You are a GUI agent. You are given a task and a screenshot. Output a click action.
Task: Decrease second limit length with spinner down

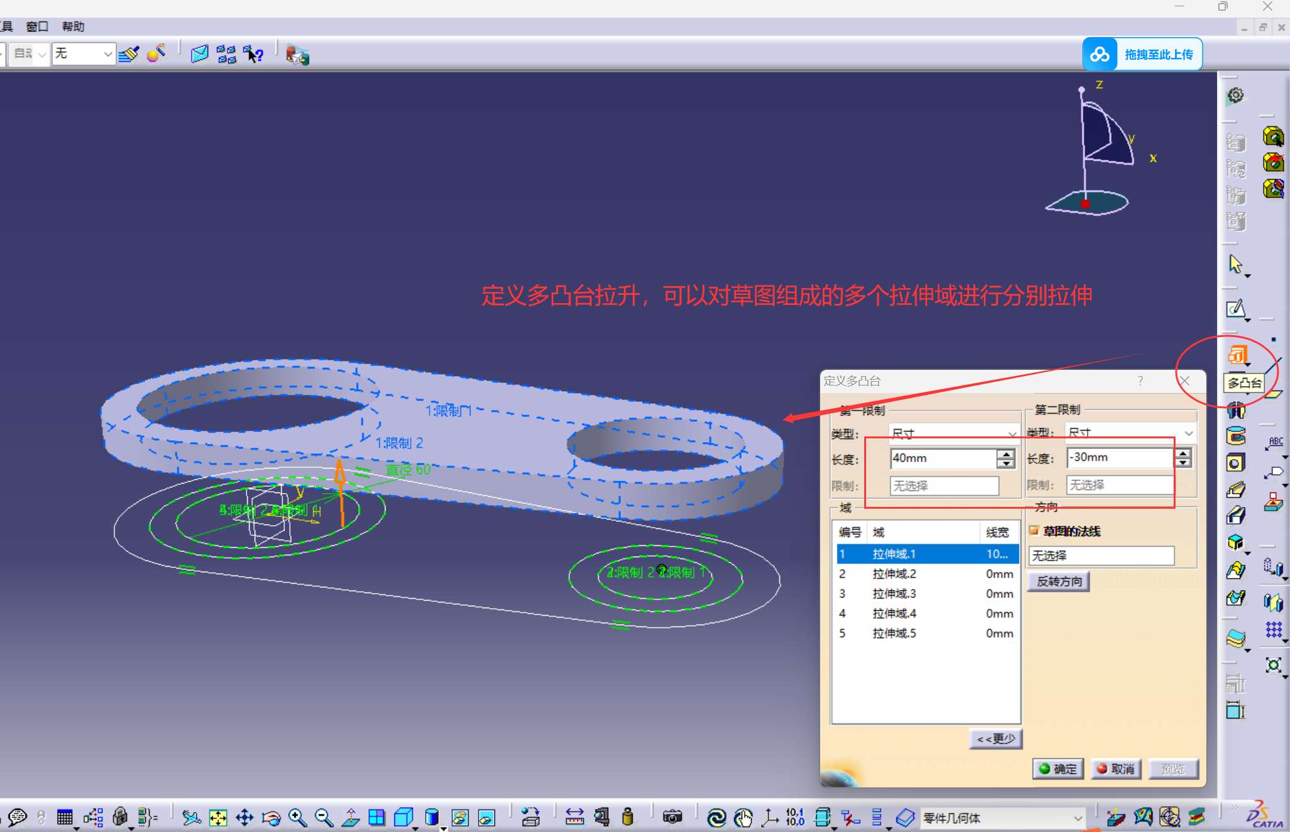click(x=1183, y=463)
